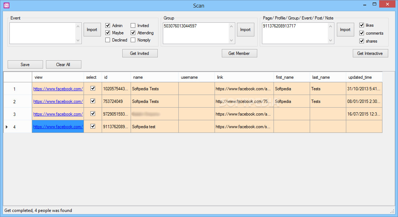The image size is (398, 217).
Task: Click the link cell starting http://www.facebook.com/75
Action: tap(244, 101)
